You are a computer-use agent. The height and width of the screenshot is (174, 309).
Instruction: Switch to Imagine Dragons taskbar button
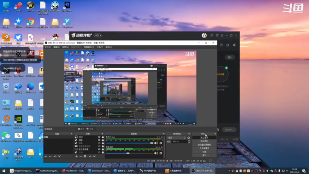21,171
